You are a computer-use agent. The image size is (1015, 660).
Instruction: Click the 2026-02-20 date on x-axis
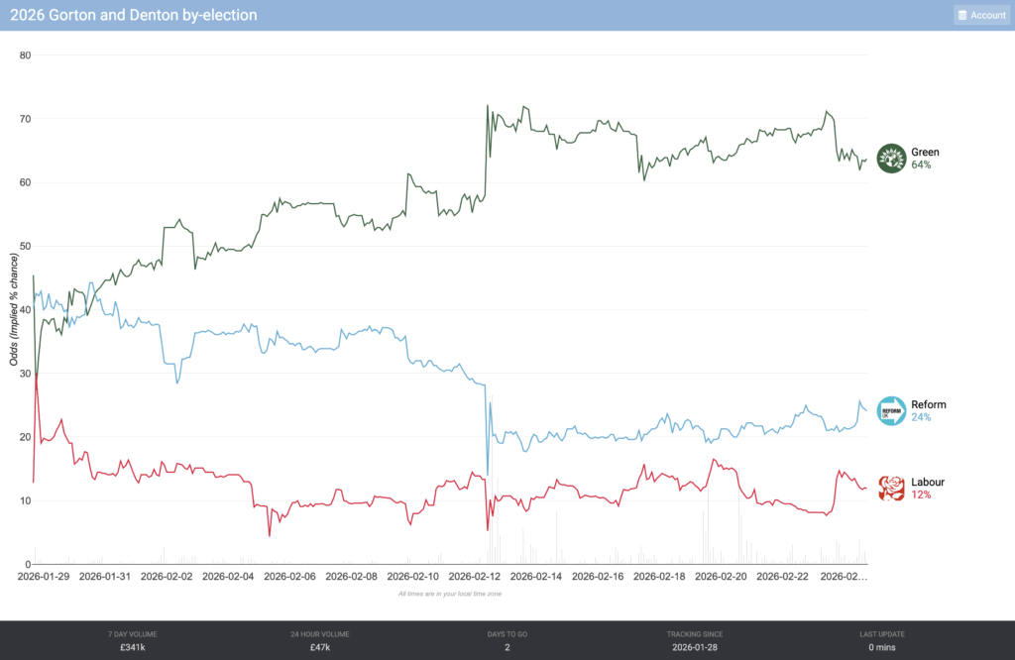(725, 576)
